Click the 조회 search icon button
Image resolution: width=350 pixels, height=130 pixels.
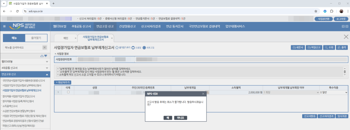click(329, 48)
